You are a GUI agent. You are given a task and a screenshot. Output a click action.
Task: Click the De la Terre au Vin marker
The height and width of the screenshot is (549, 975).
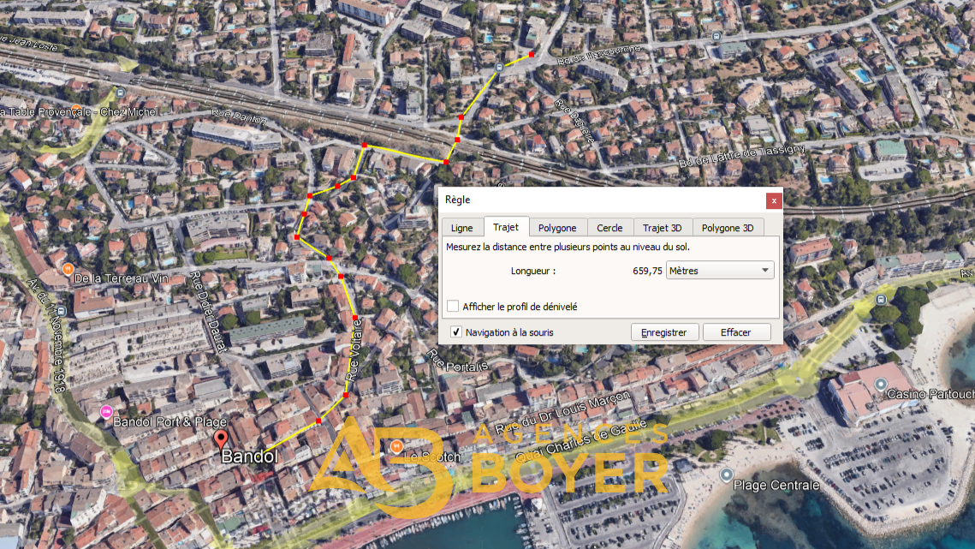click(x=67, y=269)
